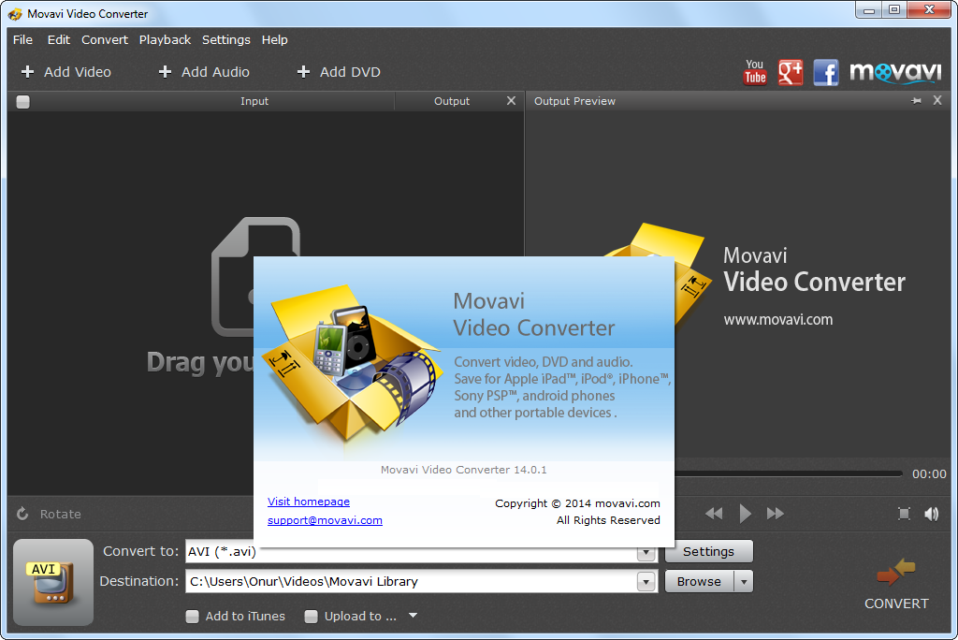958x640 pixels.
Task: Open the Browse button dropdown arrow
Action: click(x=743, y=582)
